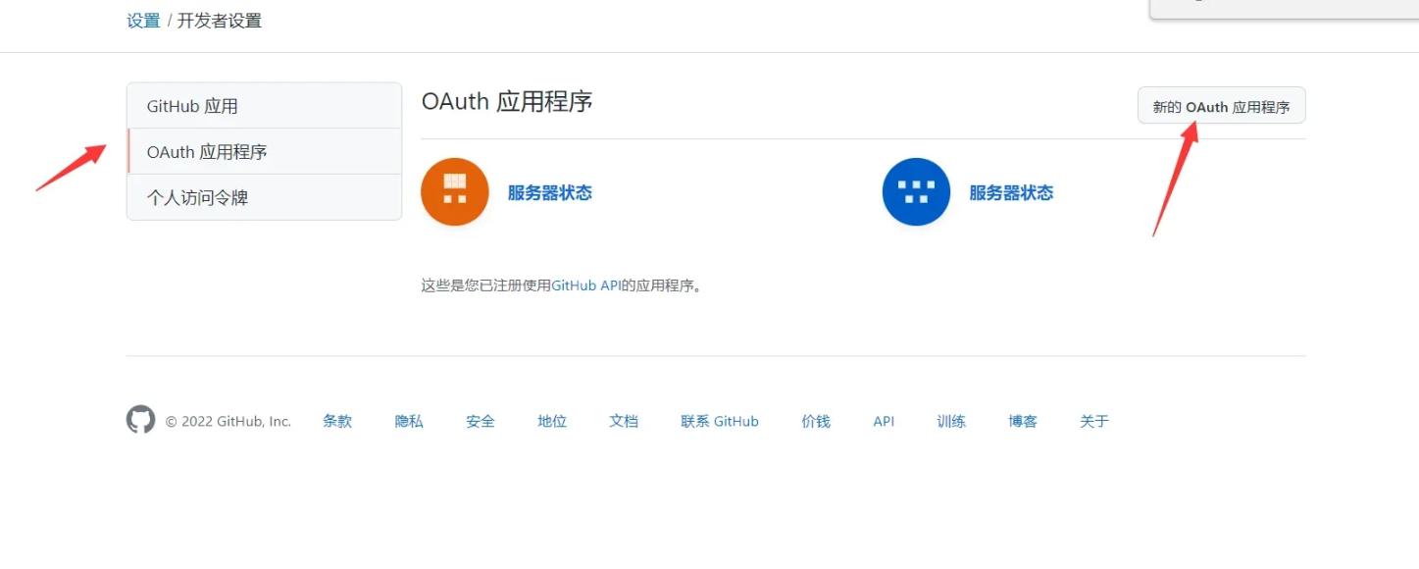Go to 个人访问令牌 in the sidebar
Screen dimensions: 1419x569
pyautogui.click(x=264, y=197)
